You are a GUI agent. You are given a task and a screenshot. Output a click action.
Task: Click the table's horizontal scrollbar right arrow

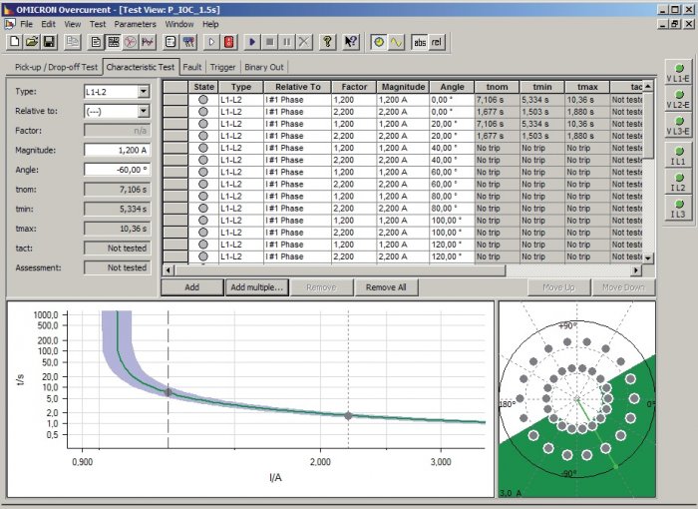[636, 269]
